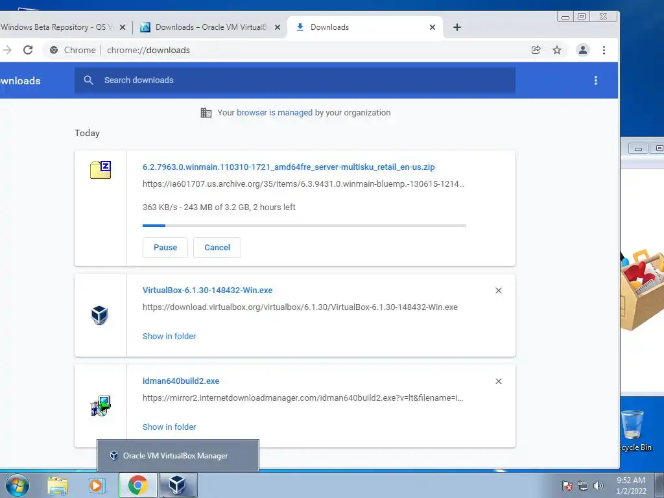664x498 pixels.
Task: Click the VirtualBox installer icon
Action: coord(99,315)
